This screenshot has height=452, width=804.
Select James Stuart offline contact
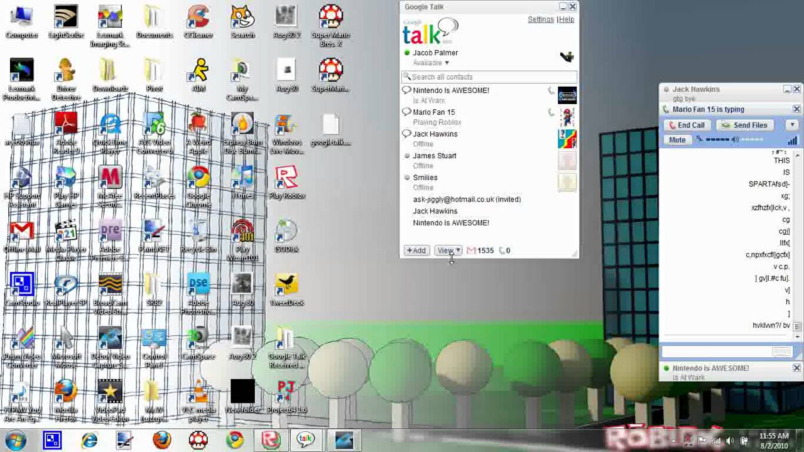(489, 160)
